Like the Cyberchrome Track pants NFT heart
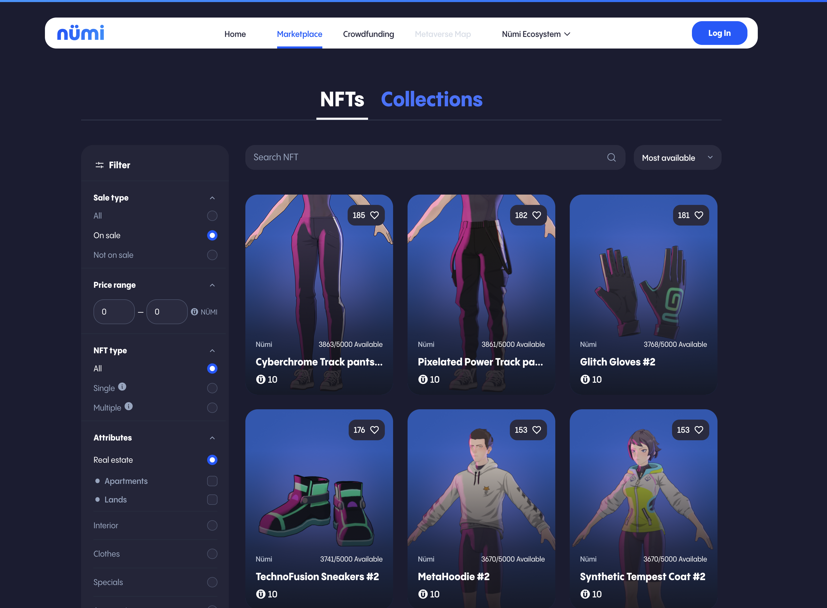 (x=374, y=215)
